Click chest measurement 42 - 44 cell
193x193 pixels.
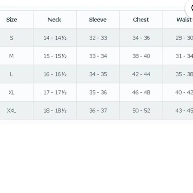tap(141, 74)
